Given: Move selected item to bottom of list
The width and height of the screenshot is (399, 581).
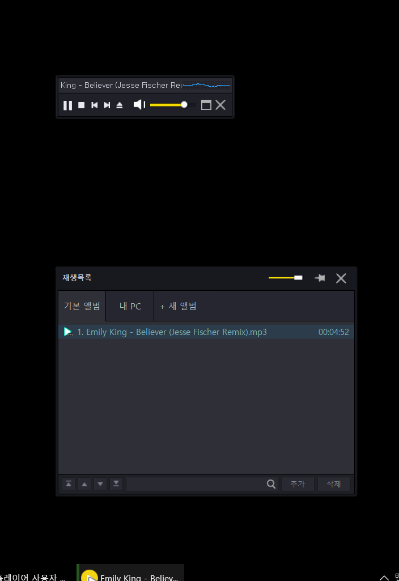Looking at the screenshot, I should (116, 484).
